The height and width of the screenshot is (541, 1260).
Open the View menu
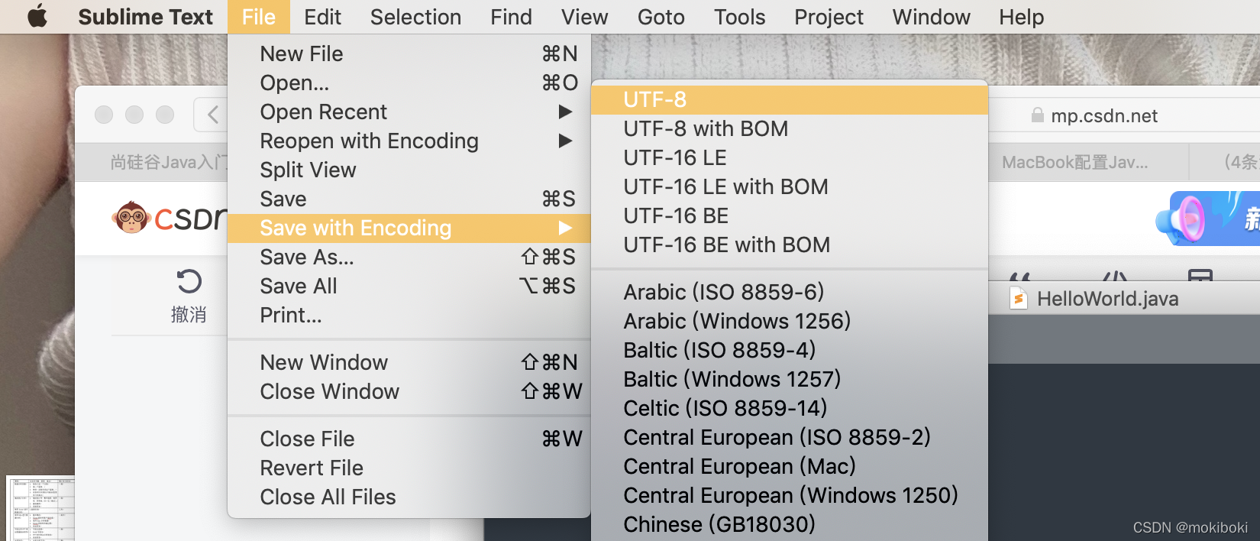click(x=584, y=17)
